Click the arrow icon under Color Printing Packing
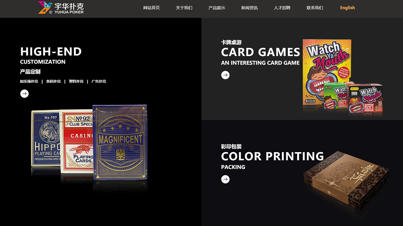The width and height of the screenshot is (403, 226). click(x=225, y=179)
